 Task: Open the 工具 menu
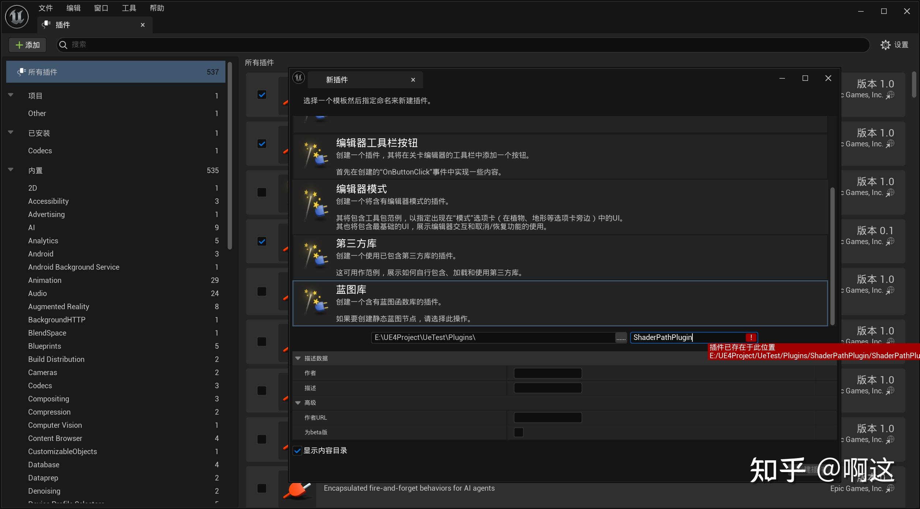click(x=128, y=8)
